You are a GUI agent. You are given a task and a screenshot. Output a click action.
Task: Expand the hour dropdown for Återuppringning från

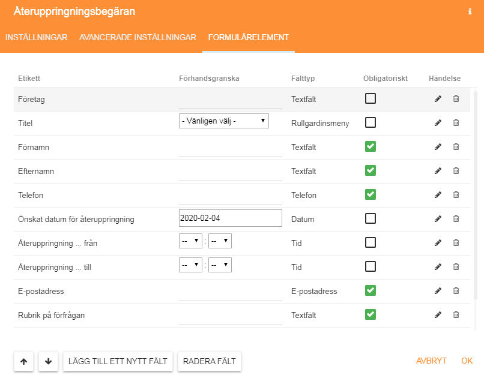tap(190, 241)
